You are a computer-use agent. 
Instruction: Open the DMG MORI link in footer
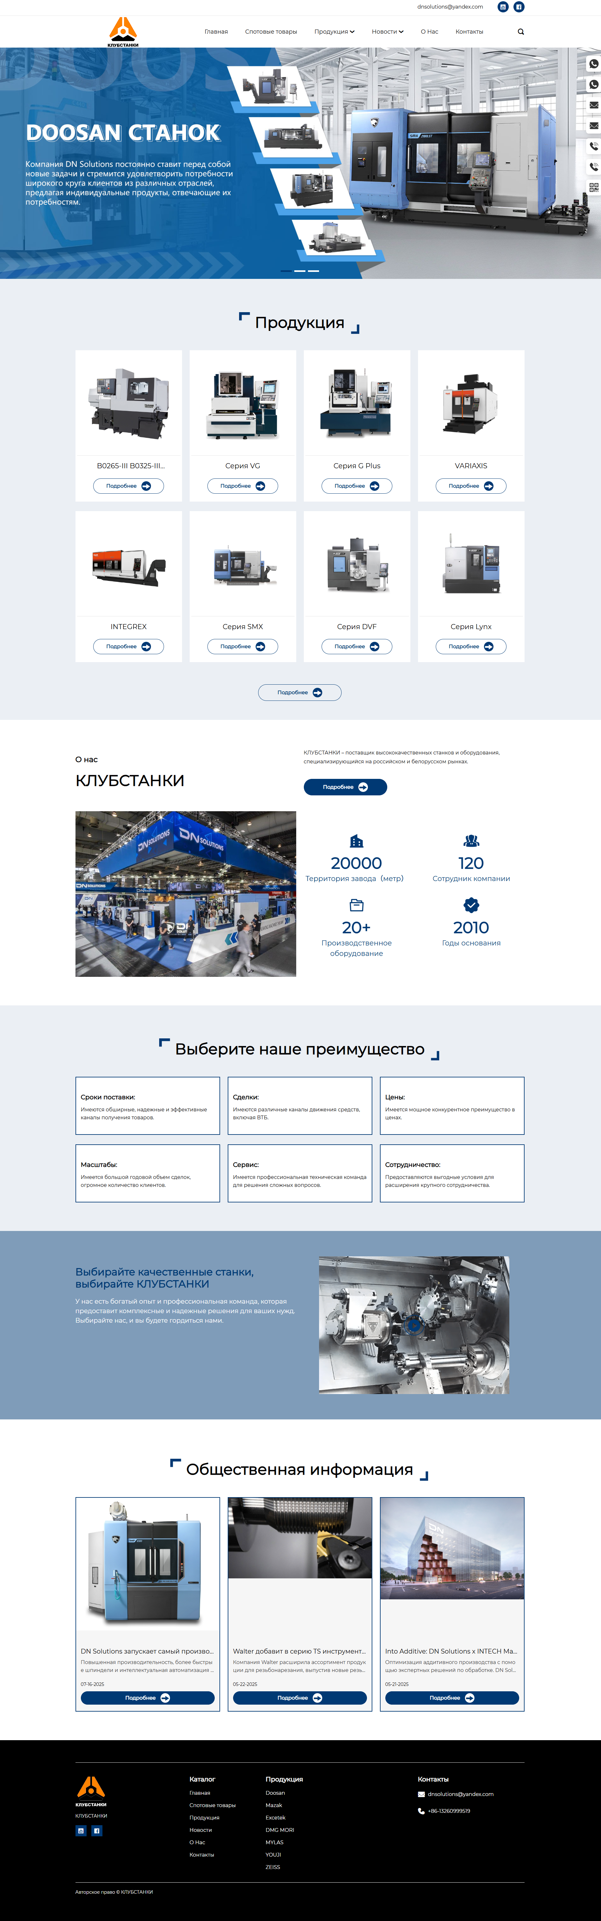click(280, 1830)
